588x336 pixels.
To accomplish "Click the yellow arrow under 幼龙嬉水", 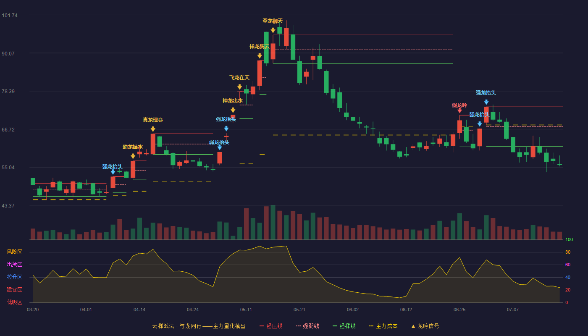I will 133,156.
